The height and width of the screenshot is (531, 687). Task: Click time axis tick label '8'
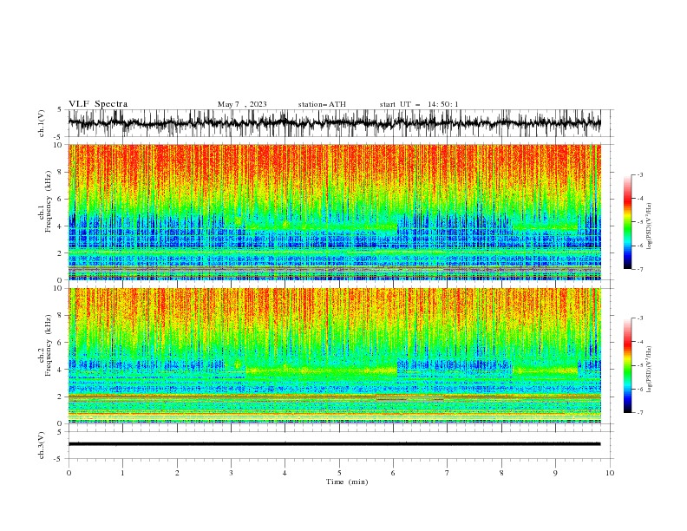point(501,473)
